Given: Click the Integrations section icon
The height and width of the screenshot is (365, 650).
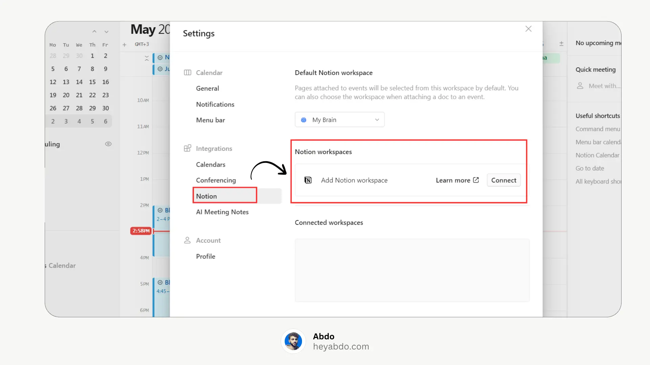Looking at the screenshot, I should pyautogui.click(x=188, y=148).
